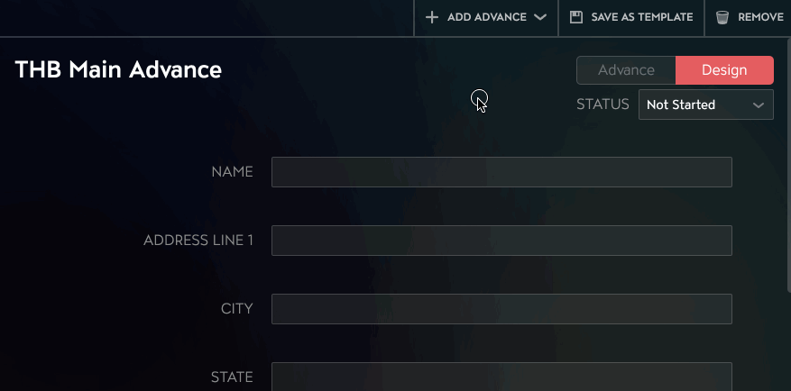Click the Save as Template button
Image resolution: width=791 pixels, height=391 pixels.
coord(631,17)
